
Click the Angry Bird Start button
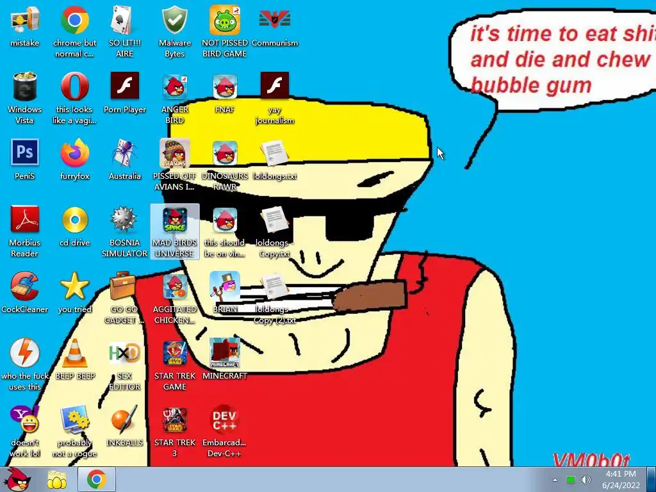pyautogui.click(x=17, y=479)
